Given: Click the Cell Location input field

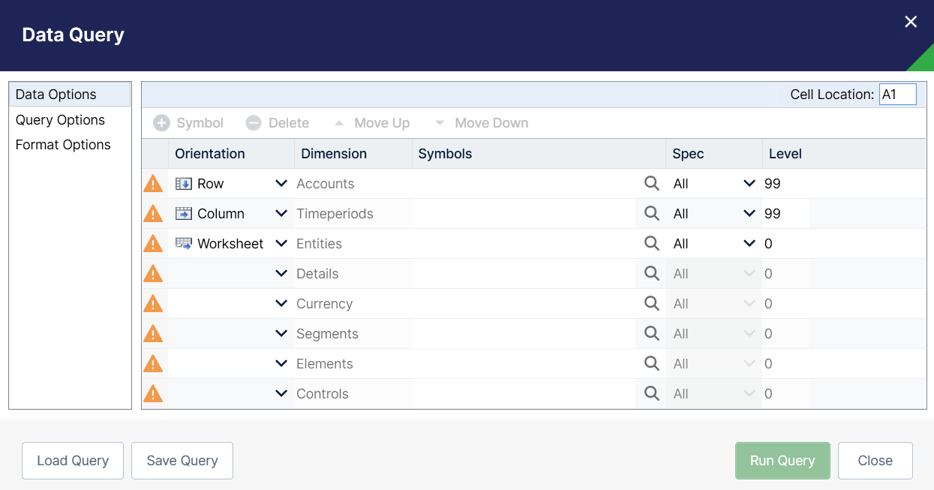Looking at the screenshot, I should coord(897,95).
